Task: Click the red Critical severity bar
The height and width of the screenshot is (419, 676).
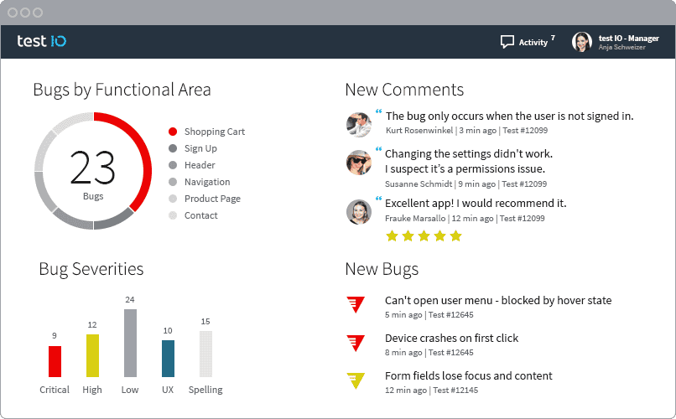Action: click(55, 361)
